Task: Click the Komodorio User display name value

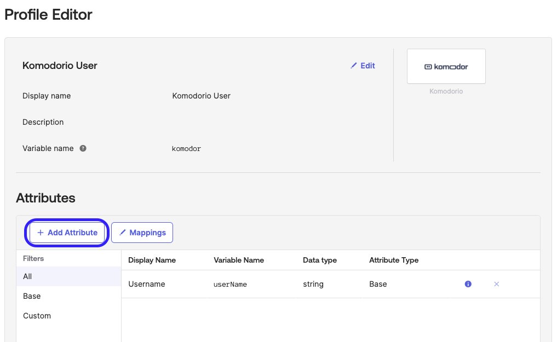Action: click(202, 96)
